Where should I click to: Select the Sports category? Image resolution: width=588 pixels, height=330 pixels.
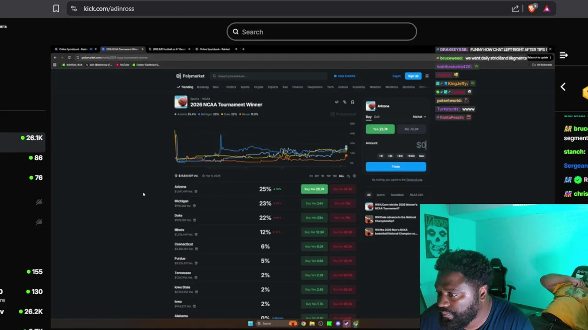point(245,87)
